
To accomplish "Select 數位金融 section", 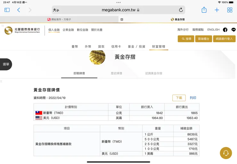I will 83,30.
